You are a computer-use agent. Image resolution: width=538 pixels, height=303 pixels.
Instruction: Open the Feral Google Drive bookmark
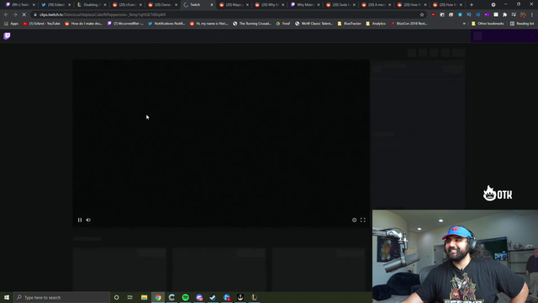[x=283, y=24]
